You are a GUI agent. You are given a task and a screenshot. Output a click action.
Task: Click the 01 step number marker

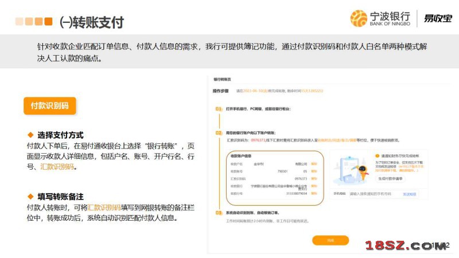[x=219, y=108]
